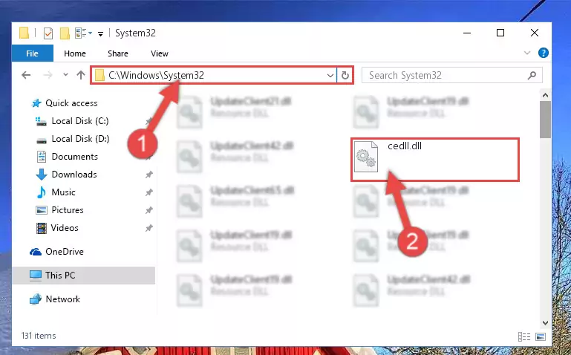Select Network in navigation pane
The image size is (571, 355).
[55, 299]
